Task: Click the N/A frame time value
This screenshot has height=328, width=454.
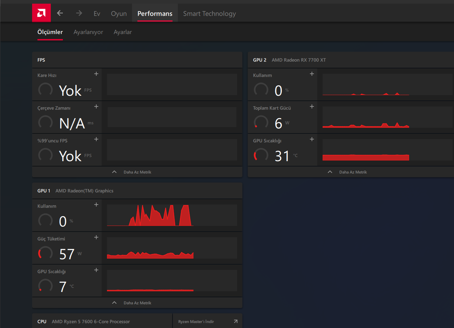Action: (72, 123)
